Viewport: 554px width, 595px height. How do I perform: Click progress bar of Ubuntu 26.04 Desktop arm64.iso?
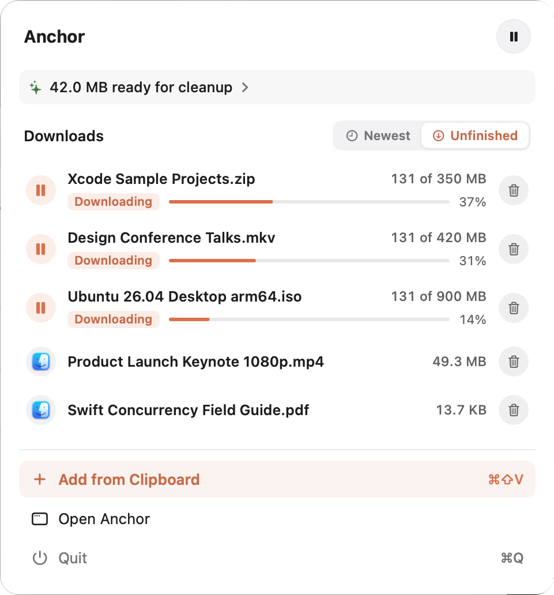(x=309, y=319)
